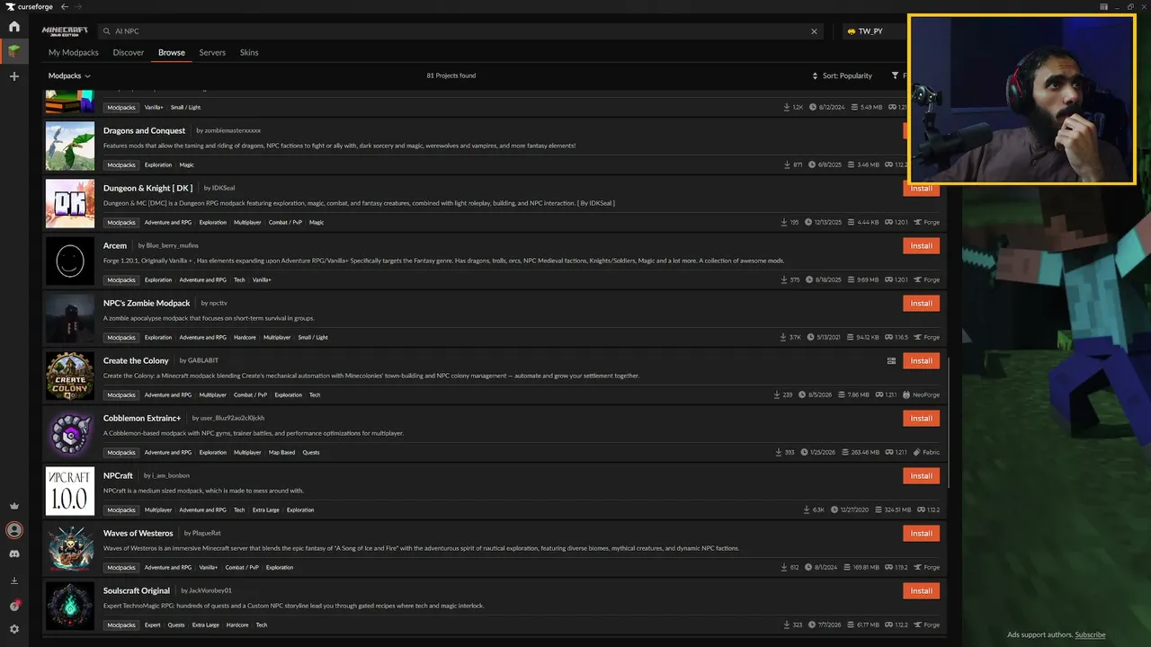Go to the CurseForge Home icon

(14, 26)
